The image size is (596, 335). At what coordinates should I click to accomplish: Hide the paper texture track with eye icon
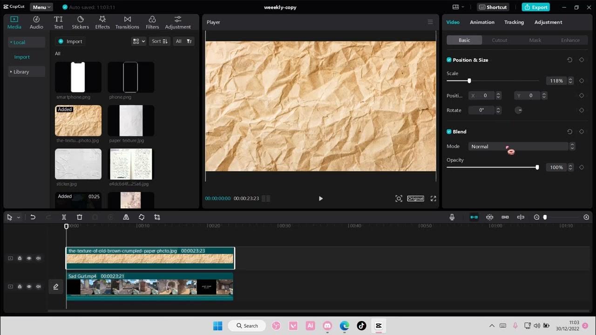coord(29,258)
